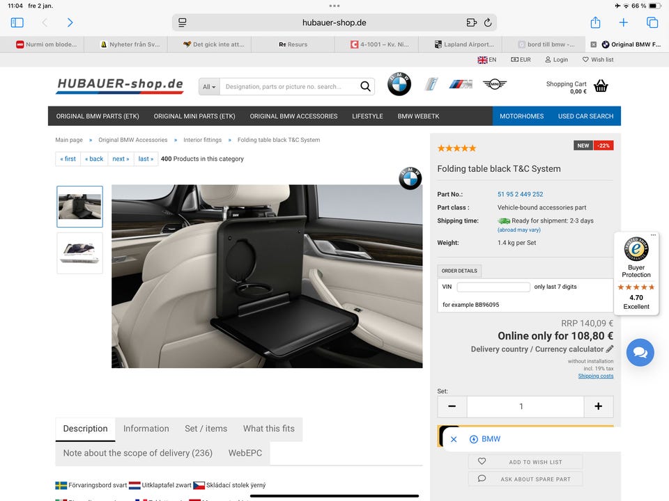Click the BMW logo in header

[x=399, y=84]
